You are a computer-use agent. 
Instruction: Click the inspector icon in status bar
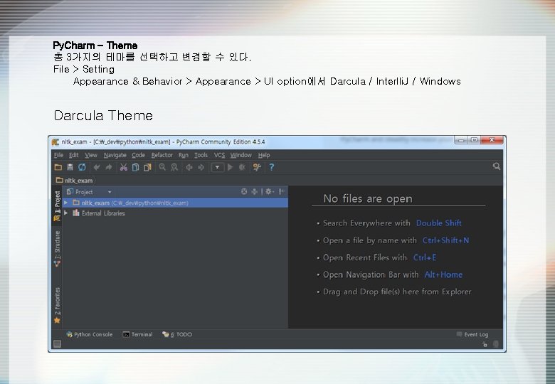coord(496,344)
